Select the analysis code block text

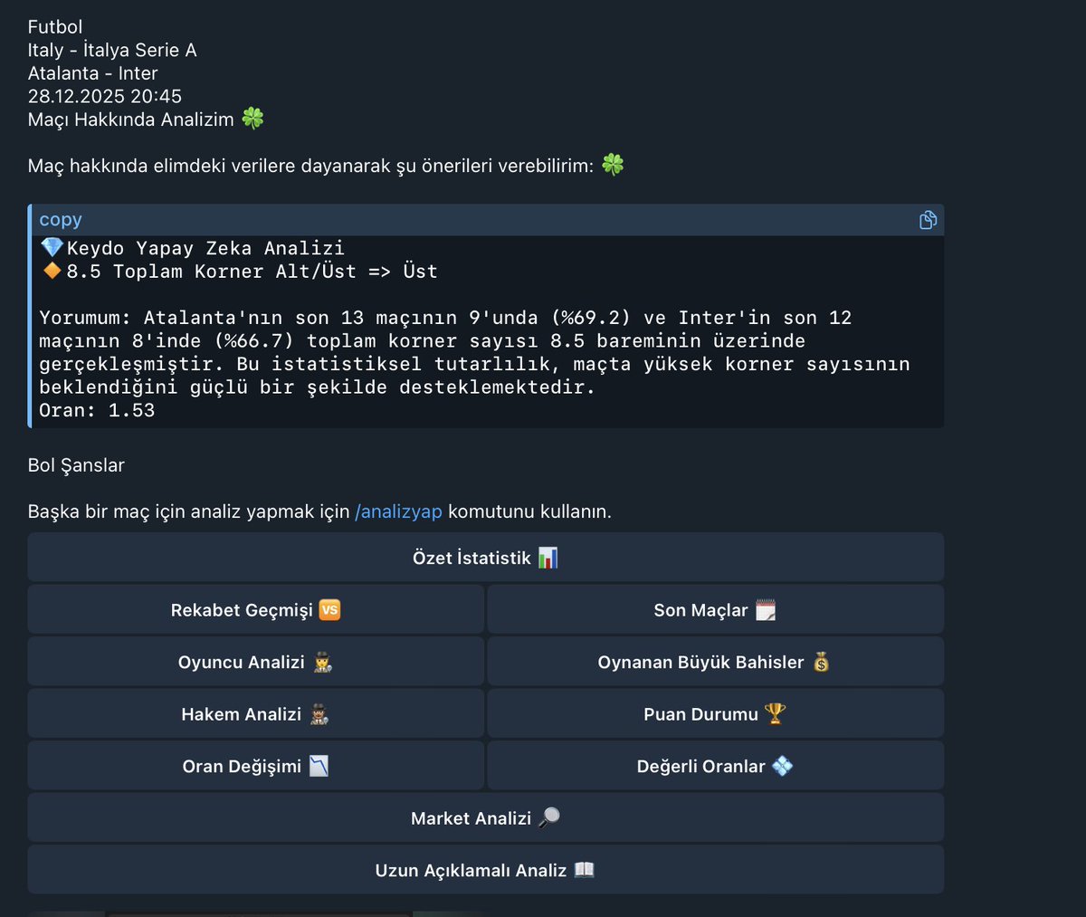point(485,331)
